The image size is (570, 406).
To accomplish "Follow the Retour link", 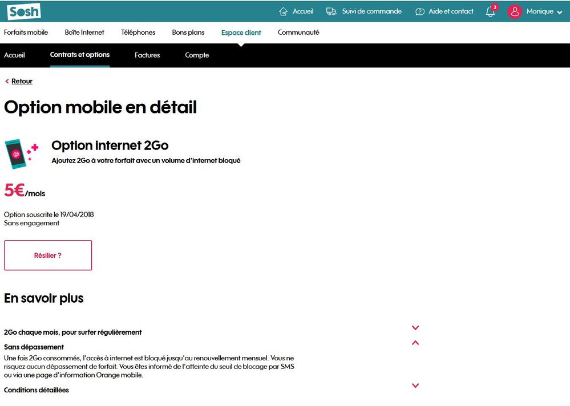I will [22, 82].
